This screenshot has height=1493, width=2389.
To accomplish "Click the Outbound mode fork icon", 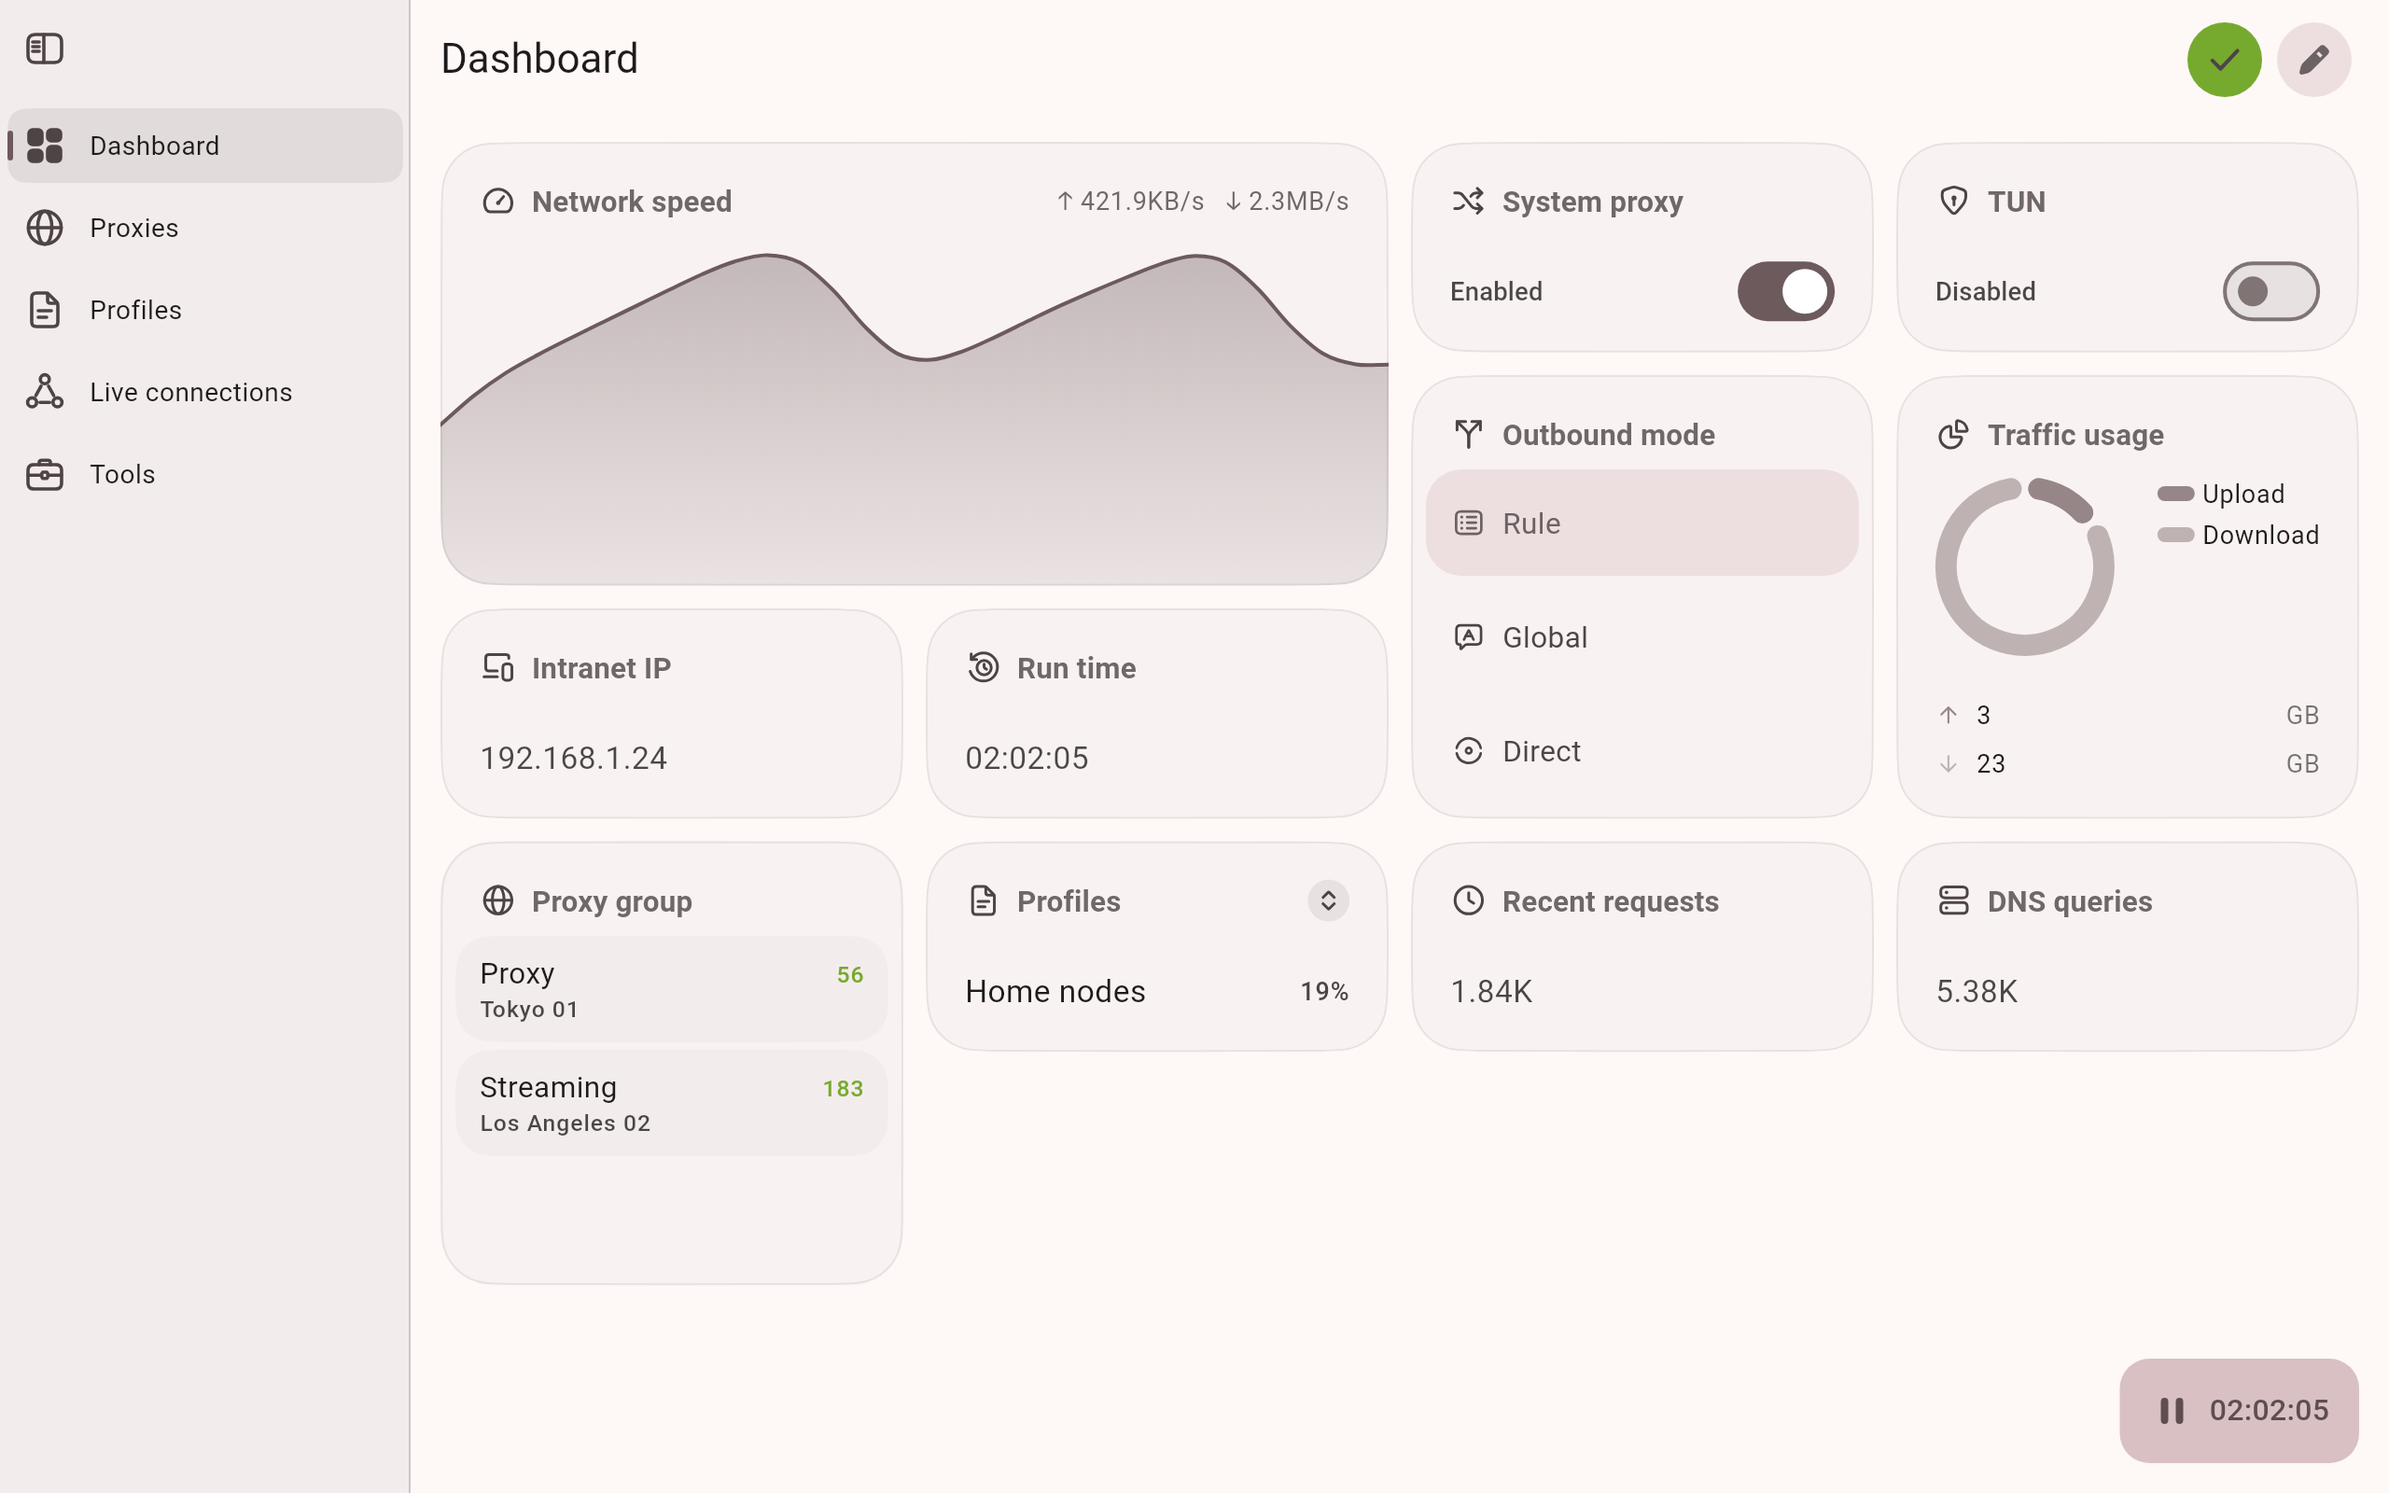I will pyautogui.click(x=1468, y=435).
